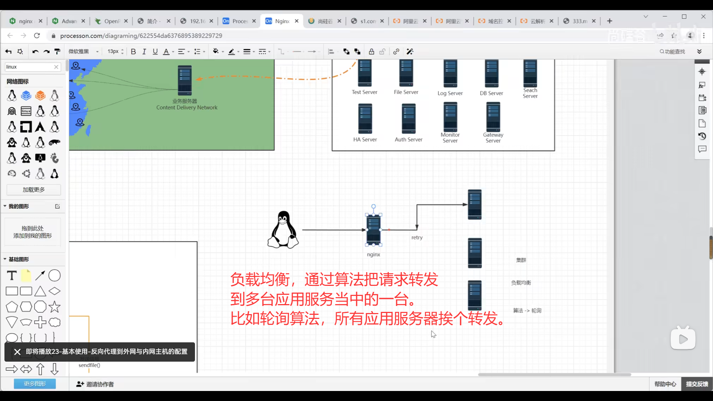Viewport: 713px width, 401px height.
Task: Click the lock shape icon
Action: coord(371,52)
